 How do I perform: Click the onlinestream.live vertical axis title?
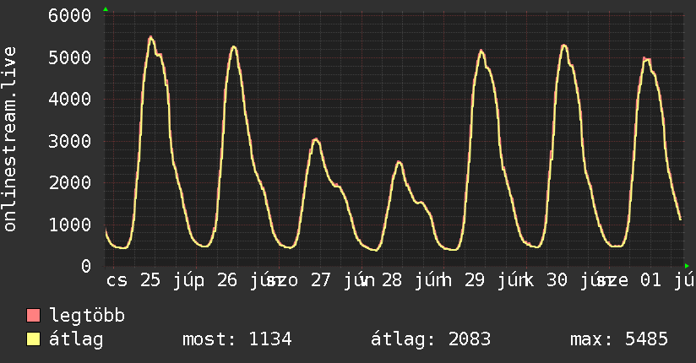9,139
